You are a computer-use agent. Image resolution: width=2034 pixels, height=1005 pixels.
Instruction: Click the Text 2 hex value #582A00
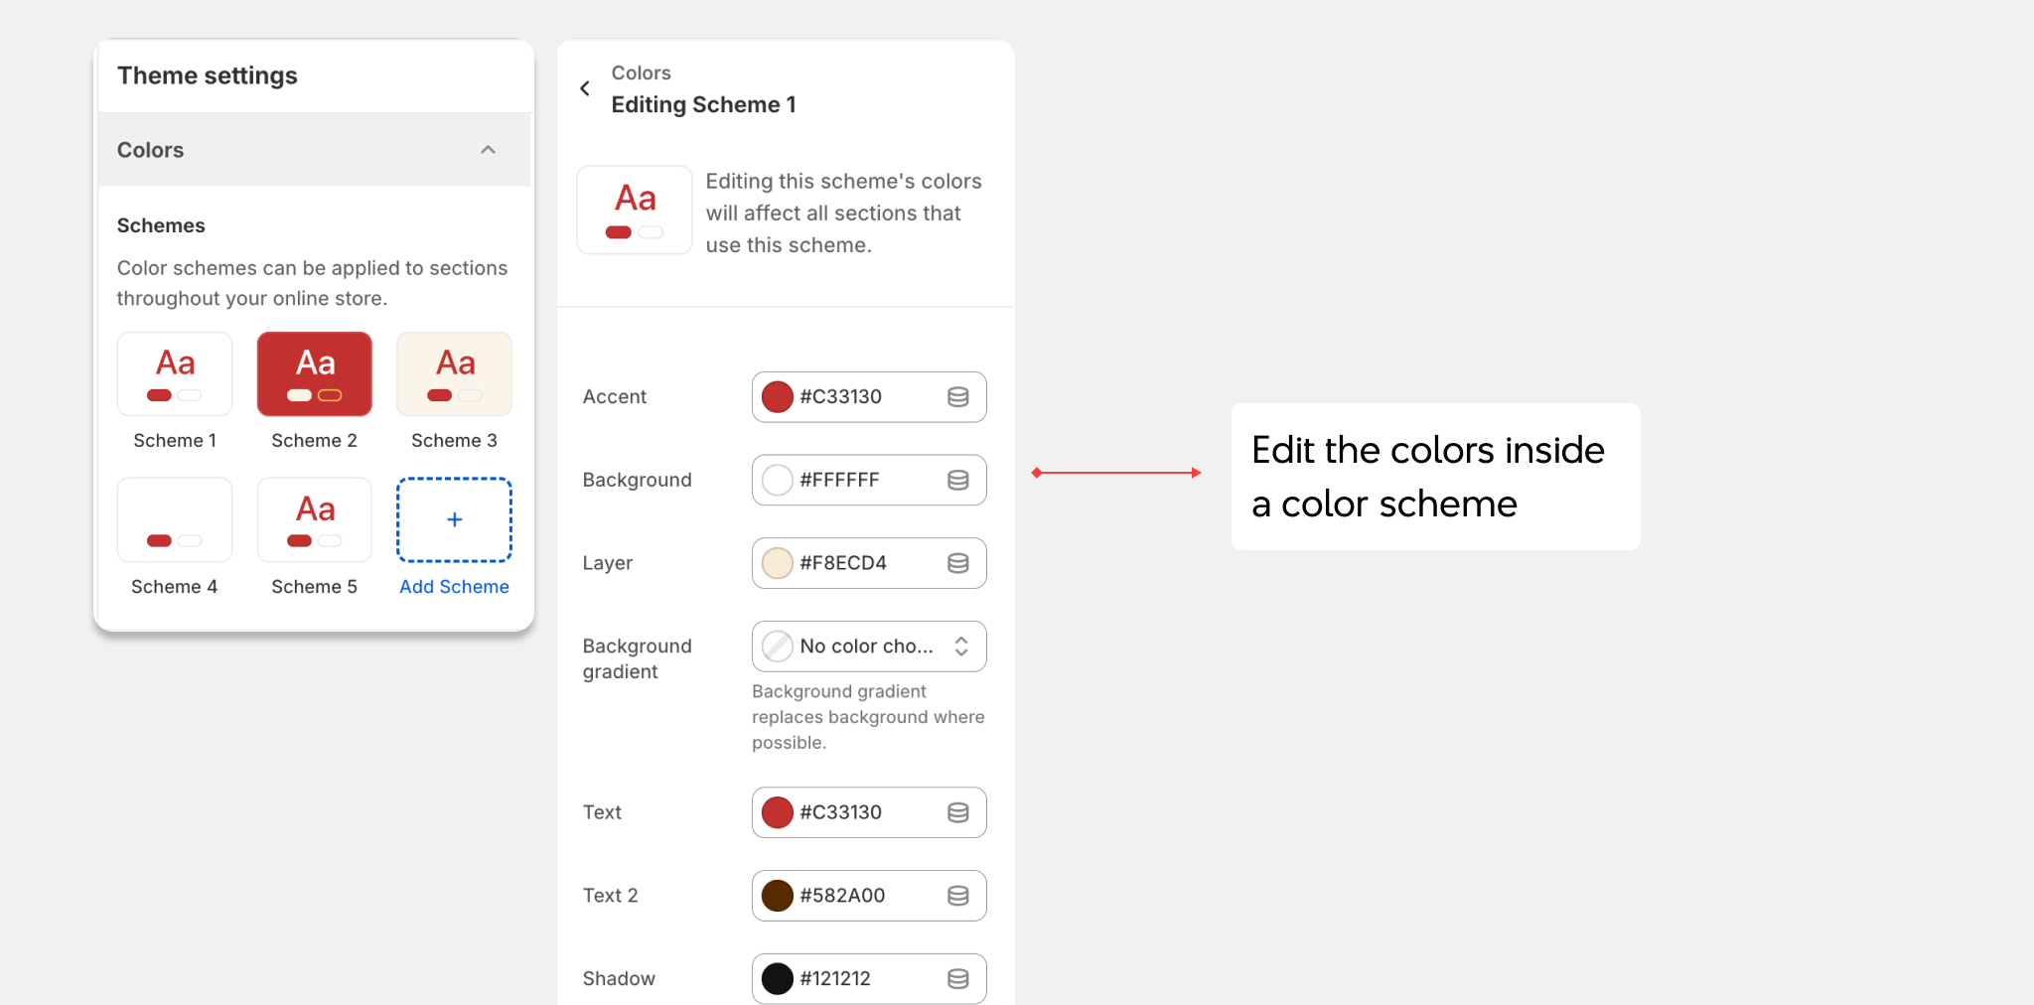pyautogui.click(x=843, y=896)
